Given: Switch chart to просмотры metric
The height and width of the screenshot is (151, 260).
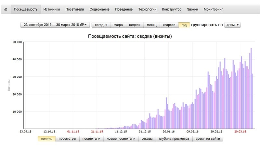Looking at the screenshot, I should (67, 139).
